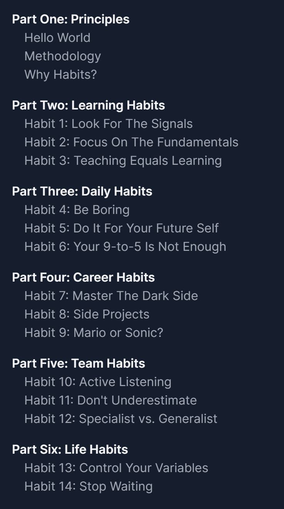Open Habit 11: Don't Underestimate
The height and width of the screenshot is (509, 284).
pyautogui.click(x=111, y=400)
